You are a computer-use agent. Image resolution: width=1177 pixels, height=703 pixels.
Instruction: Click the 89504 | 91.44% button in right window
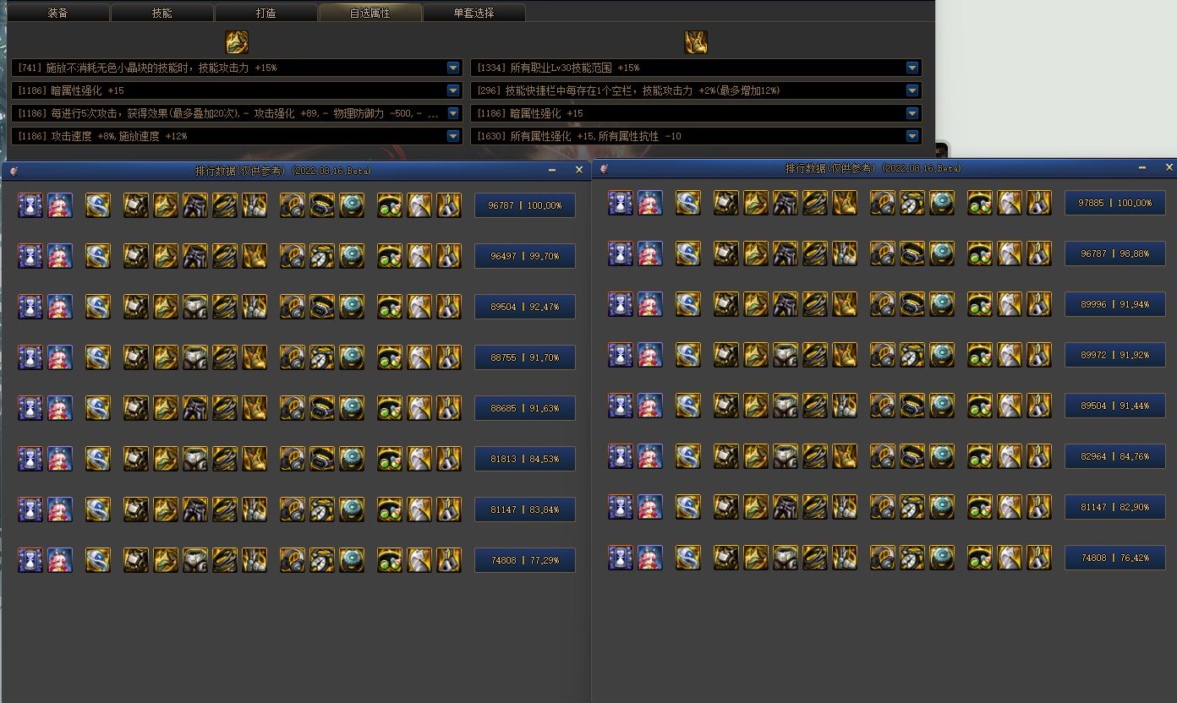pyautogui.click(x=1115, y=406)
